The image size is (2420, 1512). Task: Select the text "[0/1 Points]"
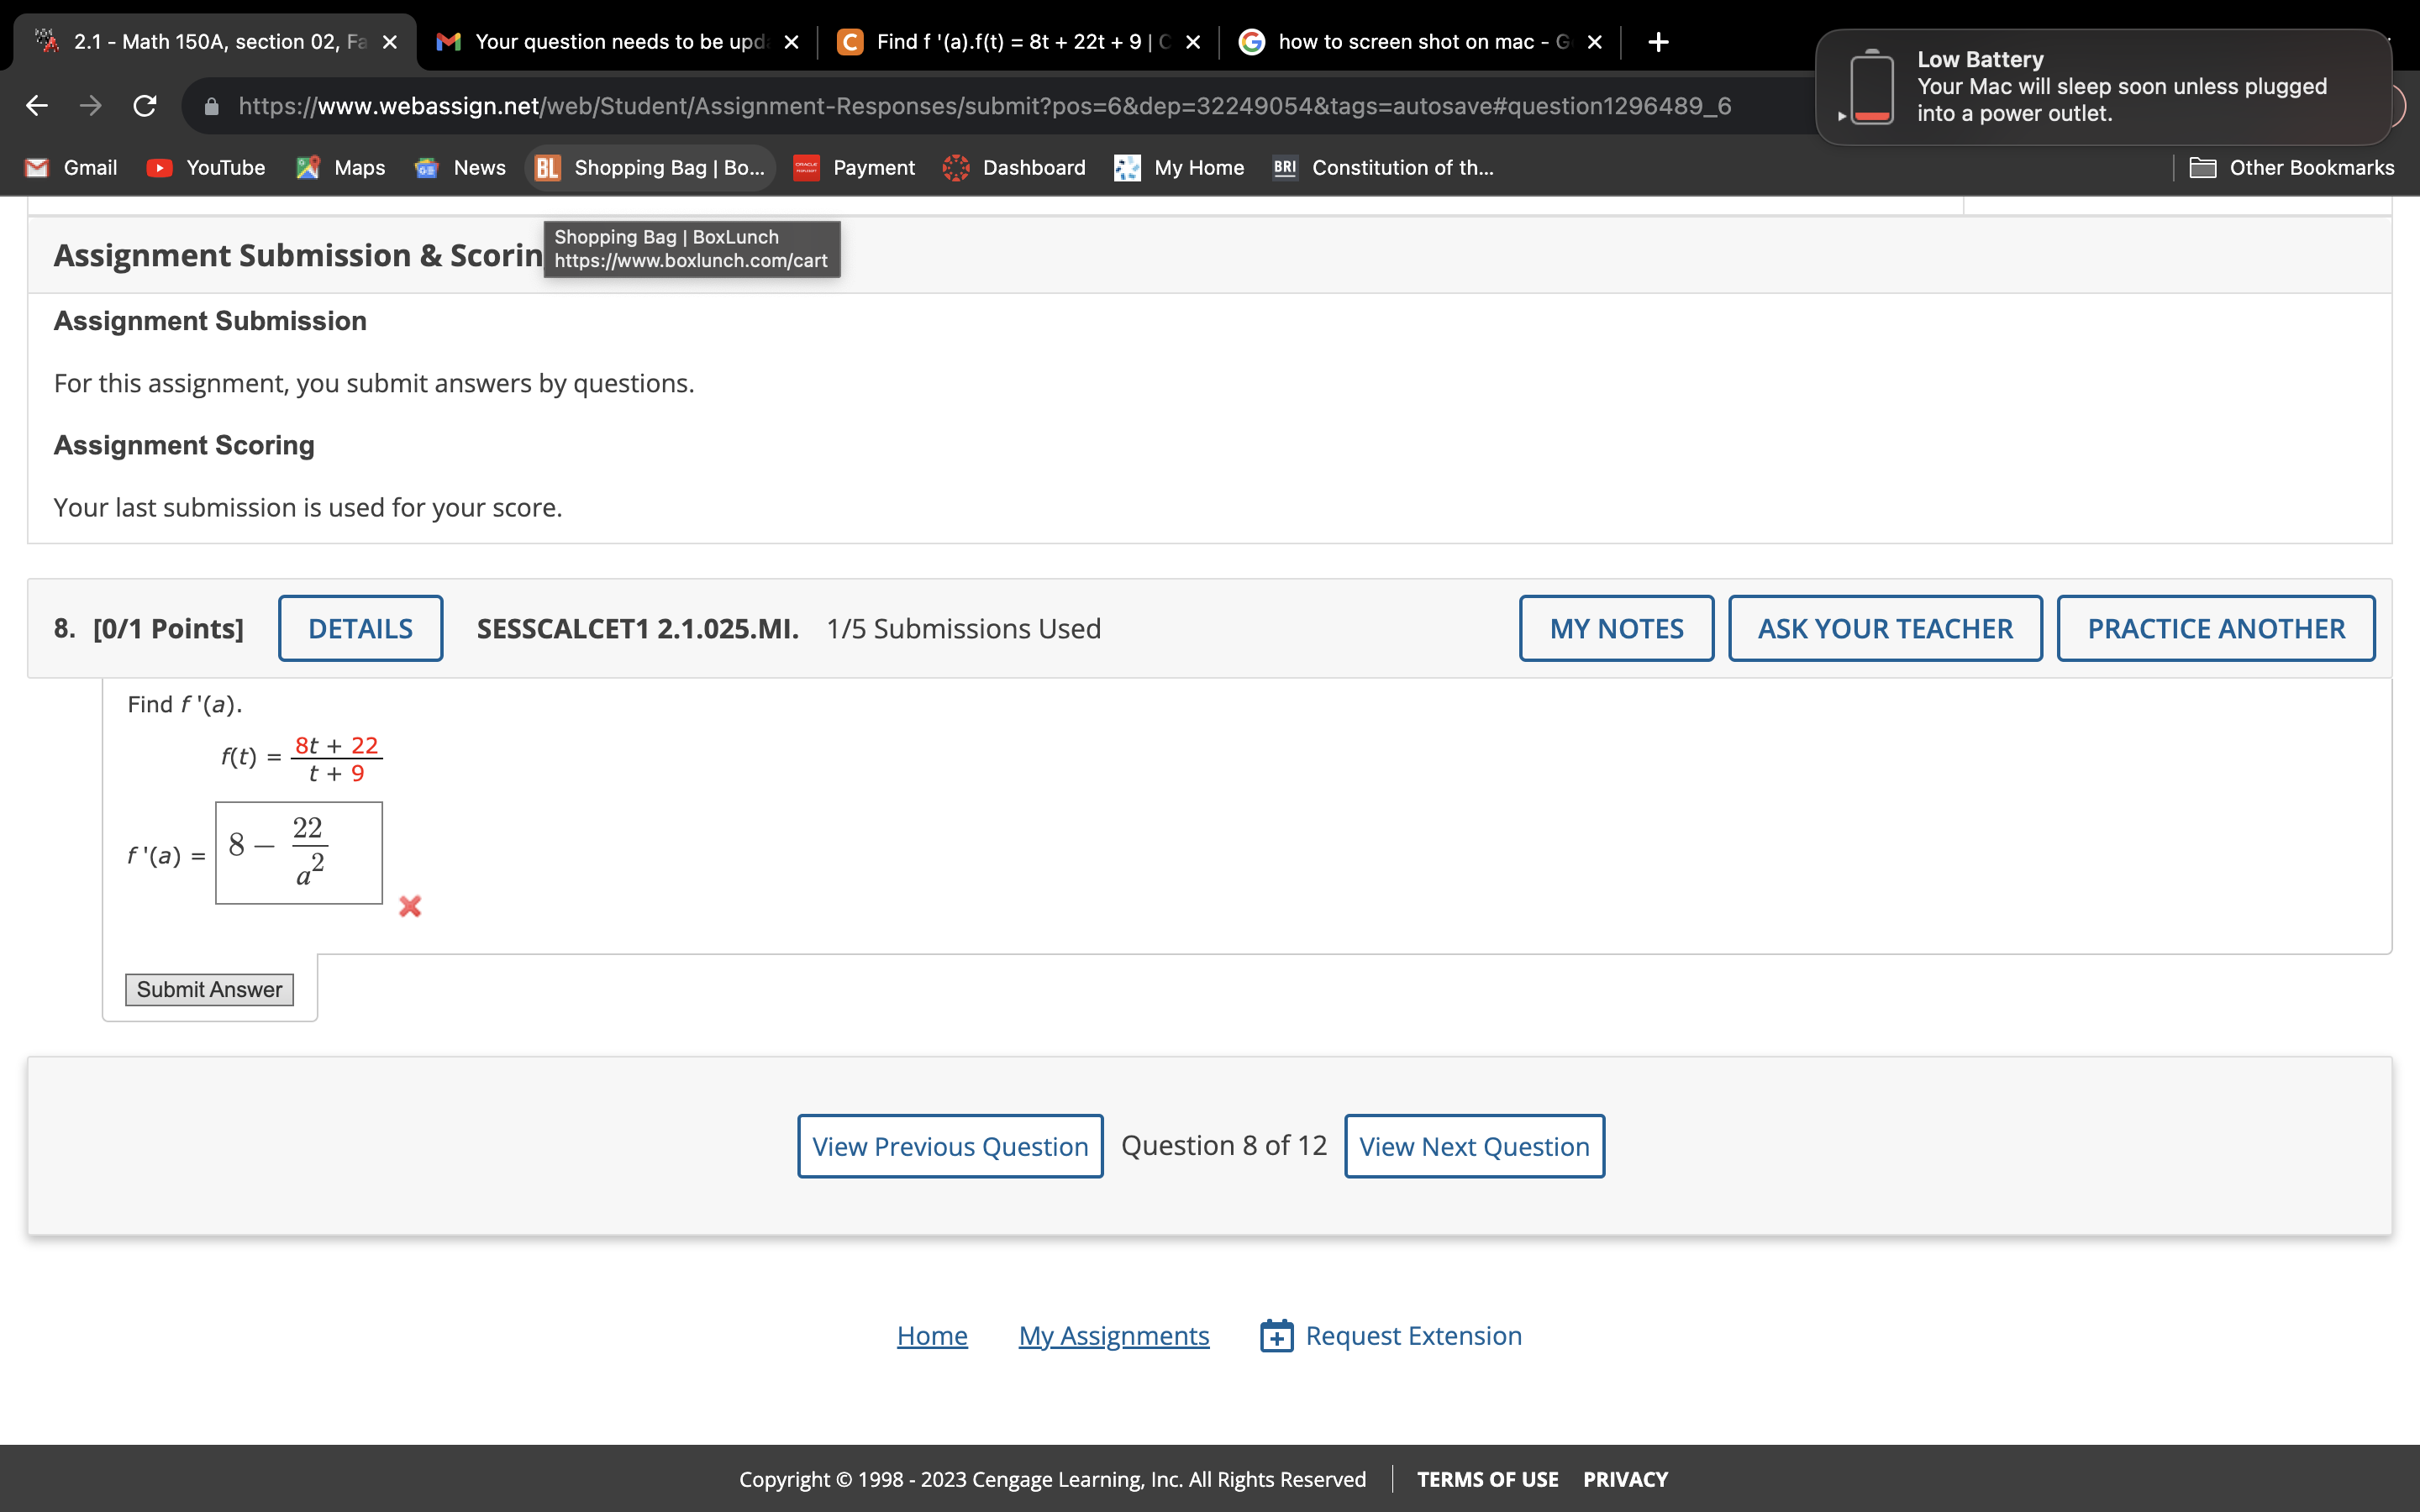168,628
